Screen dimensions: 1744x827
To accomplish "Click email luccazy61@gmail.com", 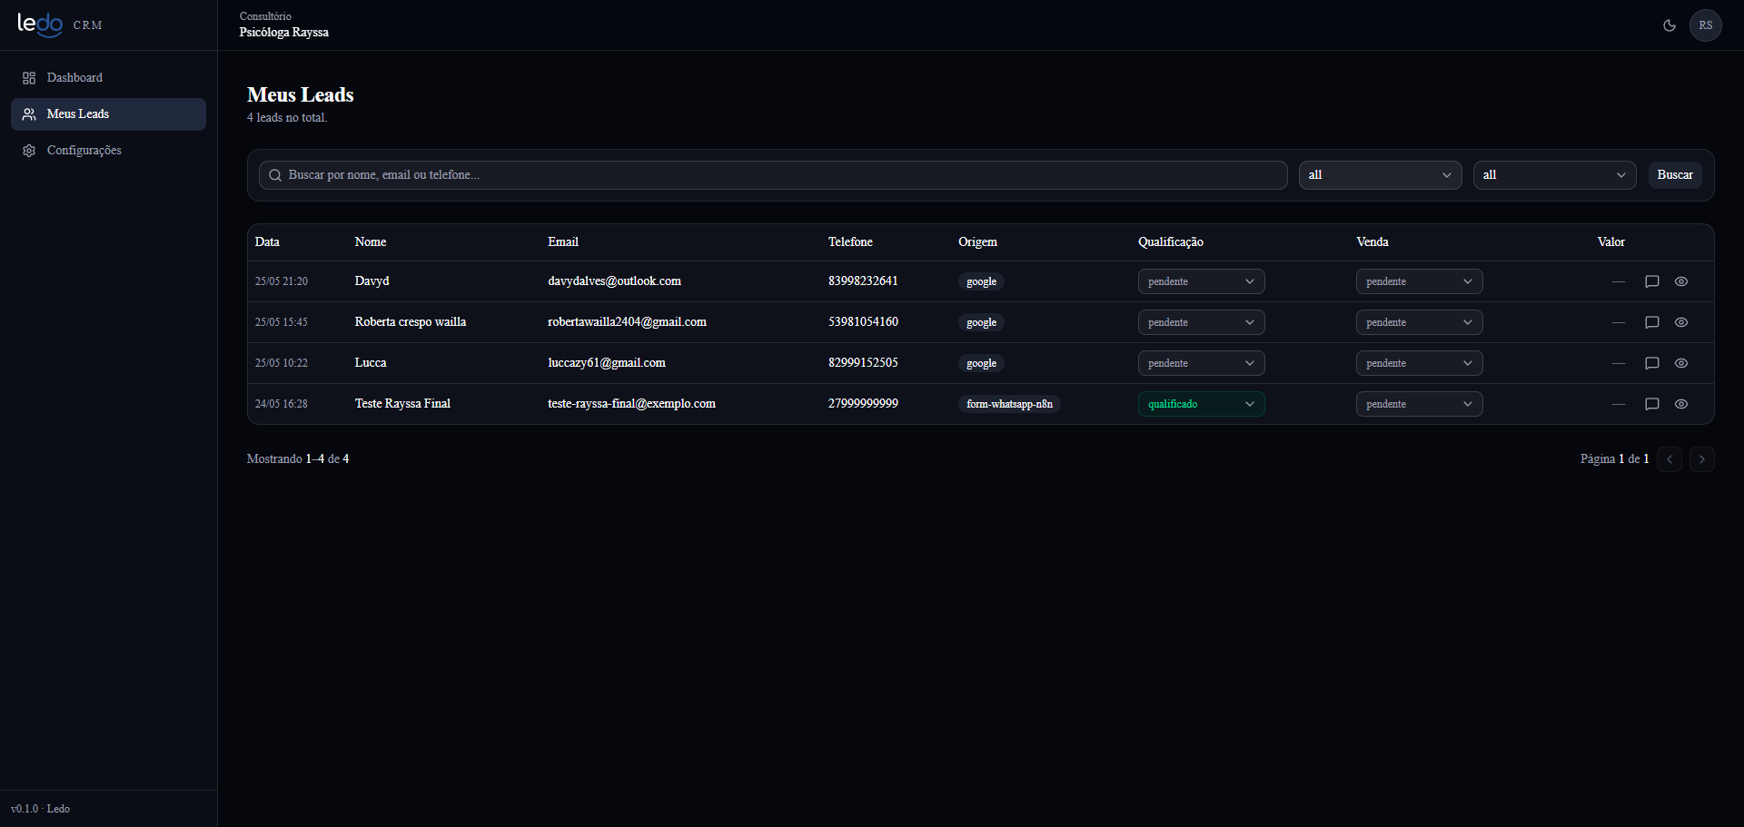I will coord(607,363).
